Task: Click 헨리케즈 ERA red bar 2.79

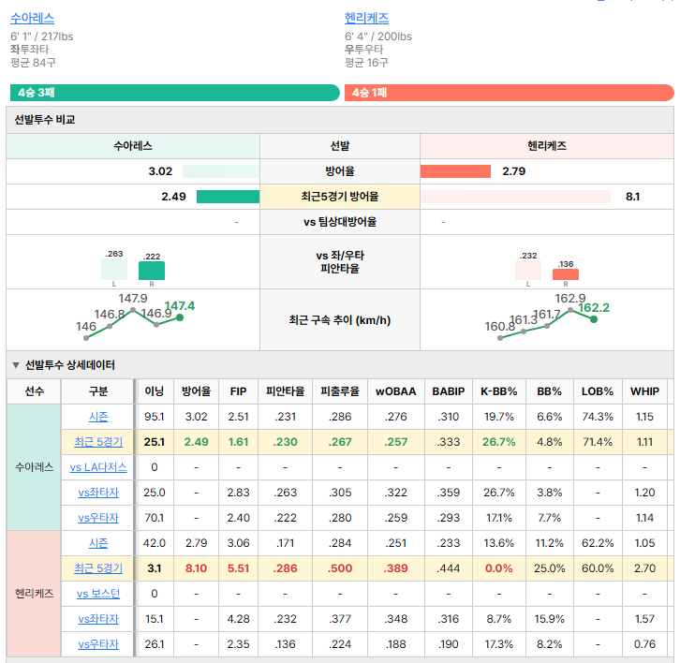Action: (x=455, y=171)
